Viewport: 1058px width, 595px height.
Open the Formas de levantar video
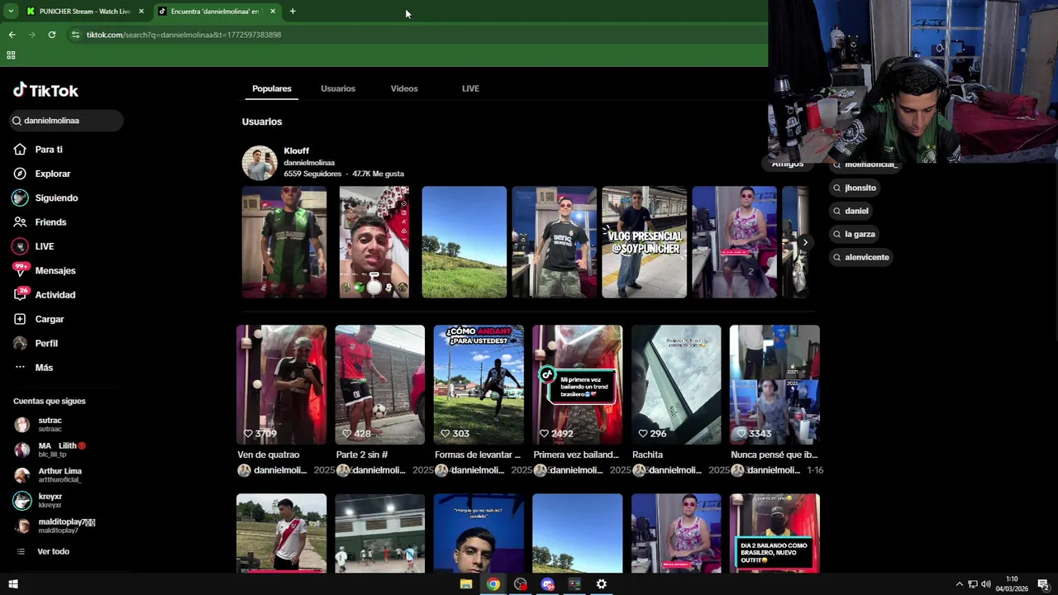[x=479, y=385]
